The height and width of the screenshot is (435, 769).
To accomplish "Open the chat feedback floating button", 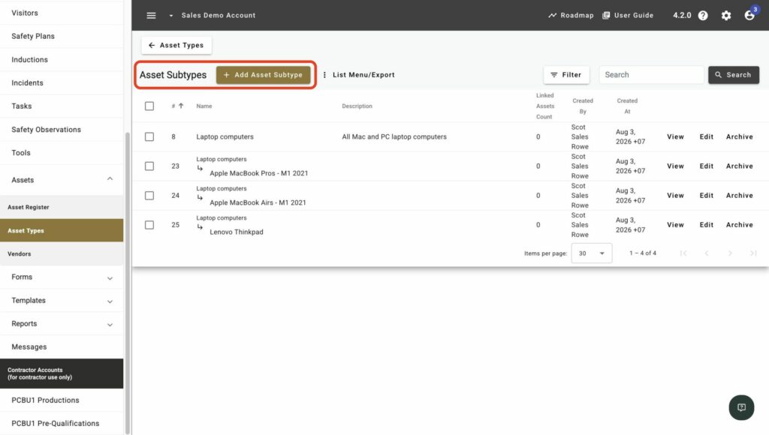I will [741, 407].
